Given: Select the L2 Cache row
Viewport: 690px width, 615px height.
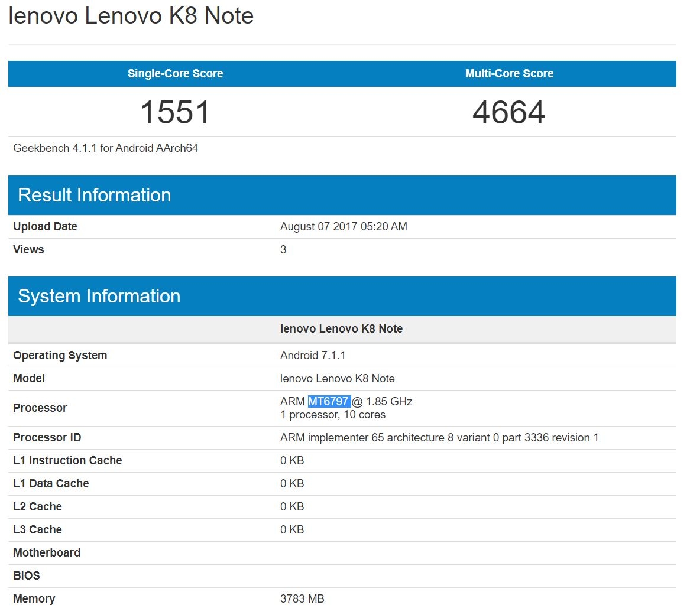Looking at the screenshot, I should pyautogui.click(x=38, y=506).
